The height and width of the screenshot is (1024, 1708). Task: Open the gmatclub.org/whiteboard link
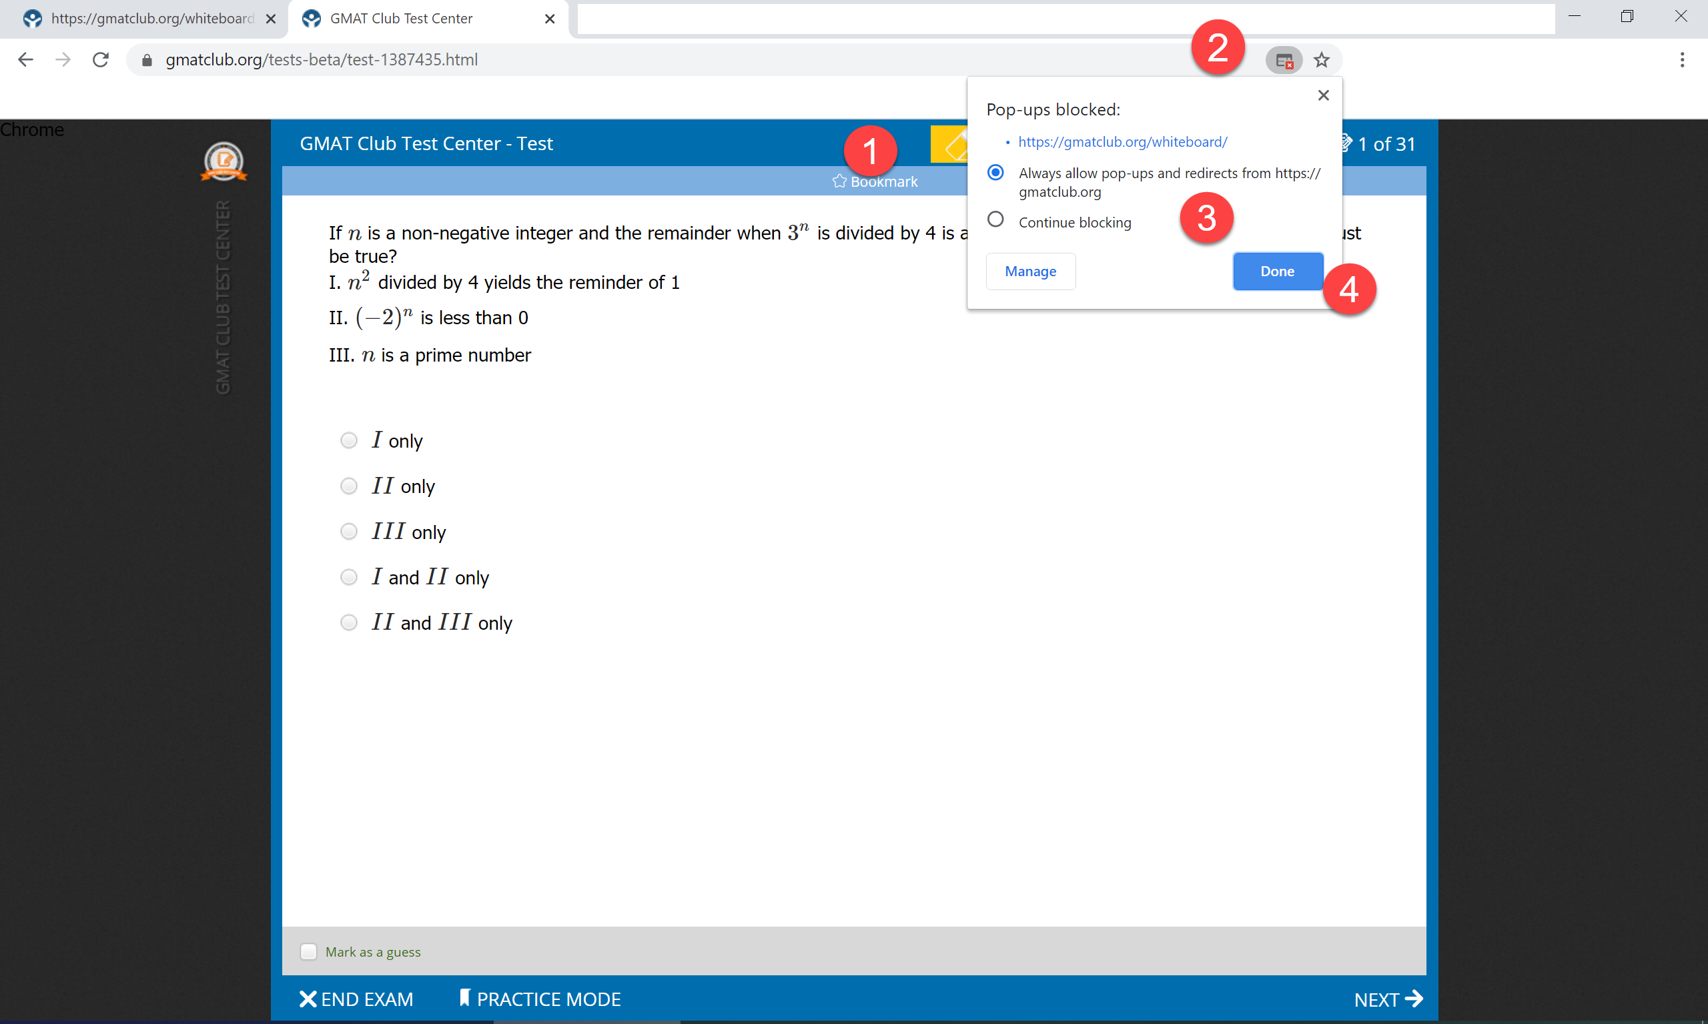(x=1122, y=141)
